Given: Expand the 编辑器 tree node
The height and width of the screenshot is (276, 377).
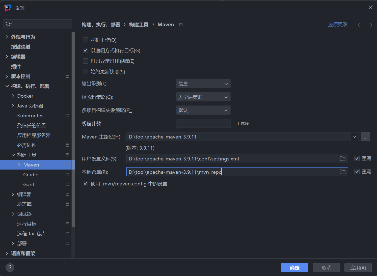Looking at the screenshot, I should (7, 57).
